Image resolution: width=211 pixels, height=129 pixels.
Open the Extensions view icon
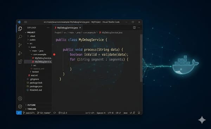(20, 61)
